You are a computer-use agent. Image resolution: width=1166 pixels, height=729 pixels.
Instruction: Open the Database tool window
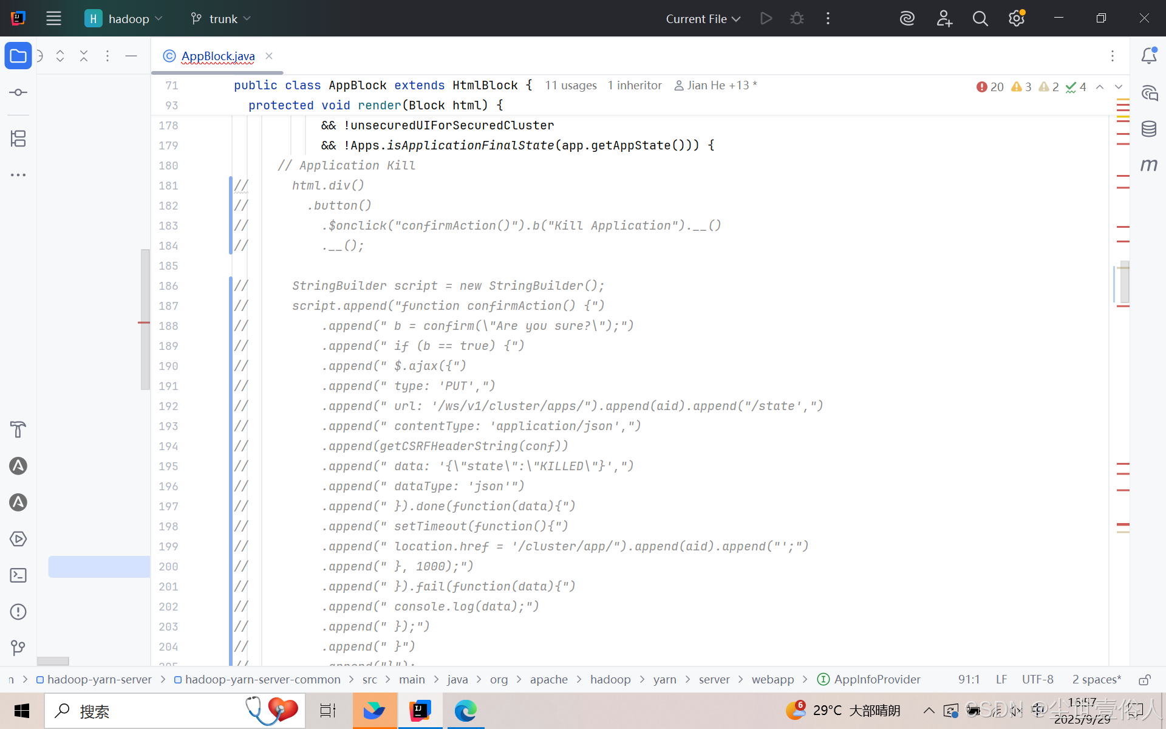[1148, 129]
